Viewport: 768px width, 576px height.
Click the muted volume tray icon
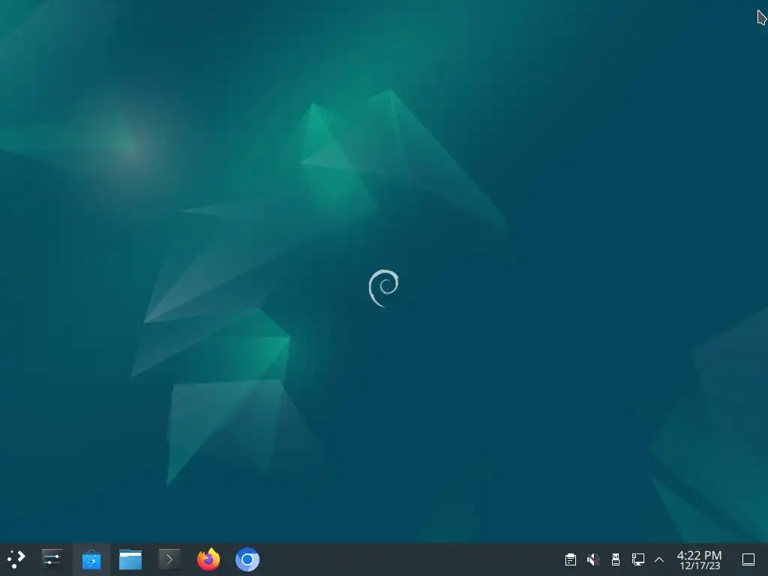(592, 559)
